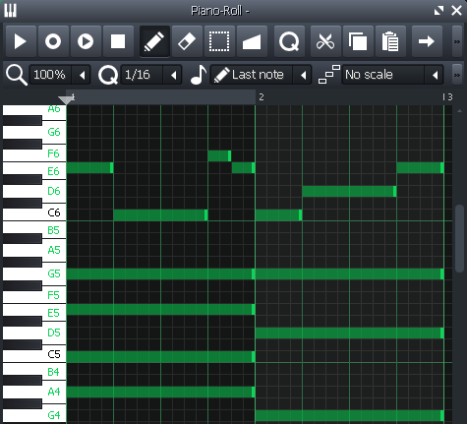The width and height of the screenshot is (467, 424).
Task: Click the note length icon
Action: pyautogui.click(x=199, y=75)
